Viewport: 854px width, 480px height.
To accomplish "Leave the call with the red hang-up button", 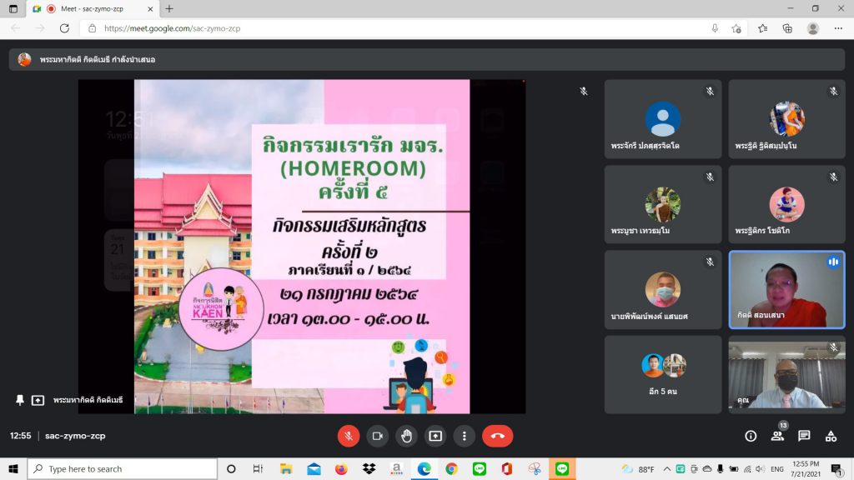I will 497,436.
